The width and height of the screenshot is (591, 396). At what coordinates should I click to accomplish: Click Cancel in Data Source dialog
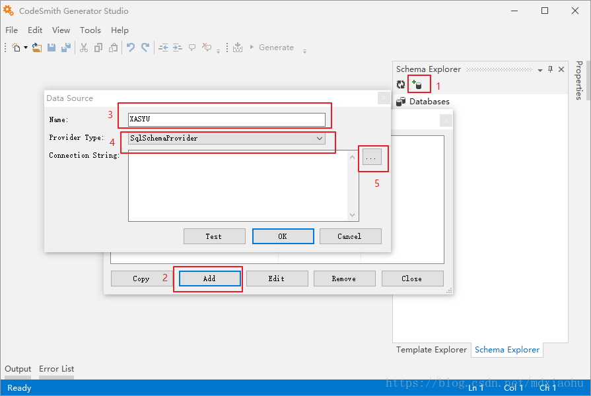(x=350, y=236)
